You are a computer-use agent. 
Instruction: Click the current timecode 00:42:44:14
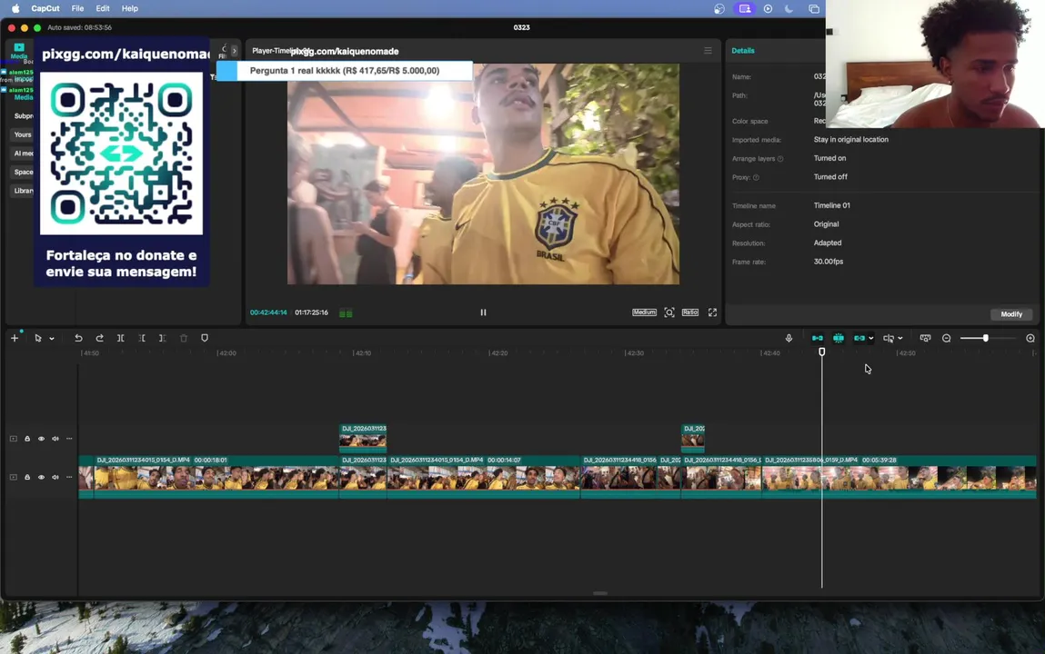[x=268, y=312]
